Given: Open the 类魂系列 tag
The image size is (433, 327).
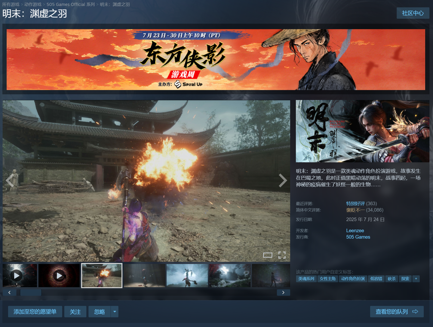Looking at the screenshot, I should [306, 279].
